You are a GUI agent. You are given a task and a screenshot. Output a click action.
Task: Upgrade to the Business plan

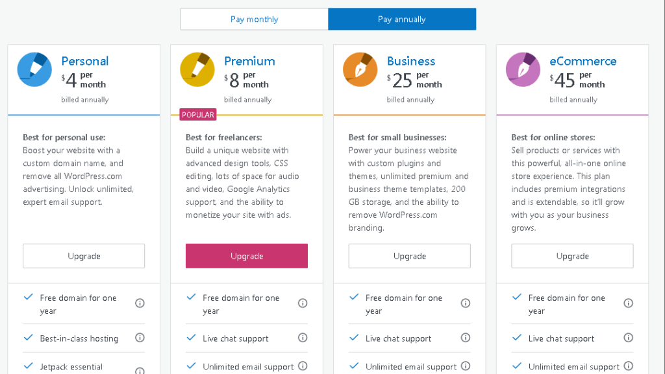pos(409,256)
